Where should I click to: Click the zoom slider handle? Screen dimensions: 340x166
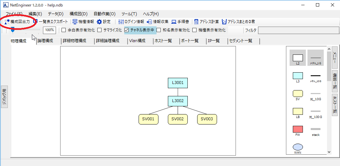tap(13, 30)
